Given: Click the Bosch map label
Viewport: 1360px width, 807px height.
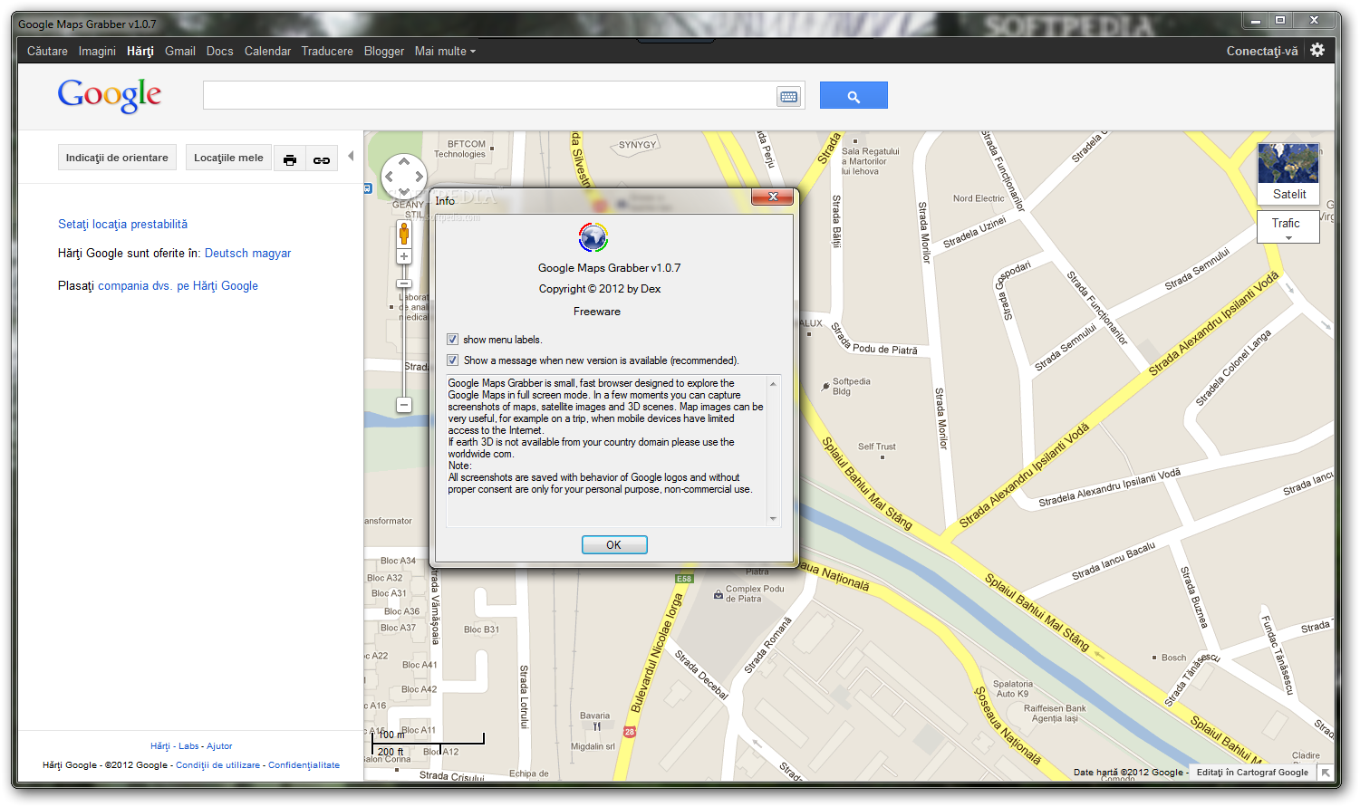Looking at the screenshot, I should coord(1173,658).
